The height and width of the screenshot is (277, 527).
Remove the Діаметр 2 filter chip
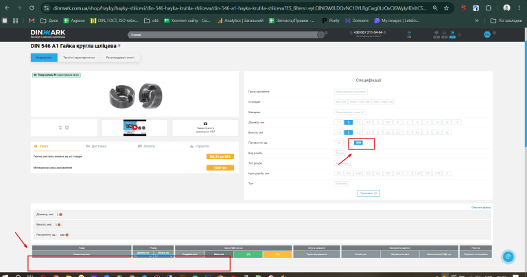coord(60,215)
